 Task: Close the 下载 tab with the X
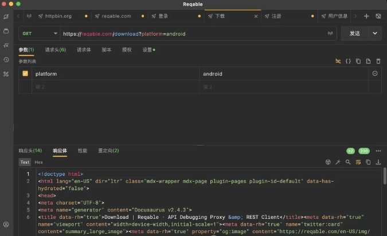[x=256, y=16]
